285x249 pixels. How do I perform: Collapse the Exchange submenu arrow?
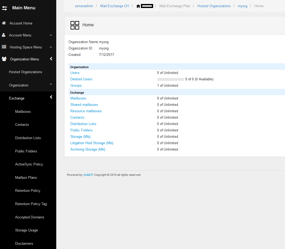coord(51,97)
